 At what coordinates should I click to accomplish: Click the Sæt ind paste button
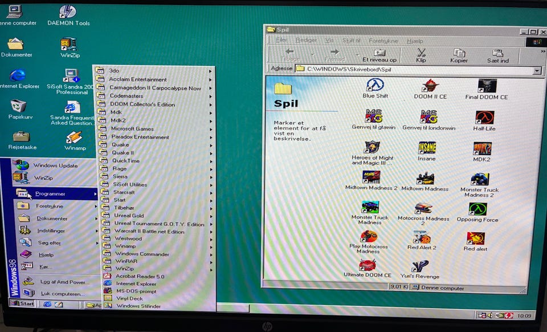497,56
